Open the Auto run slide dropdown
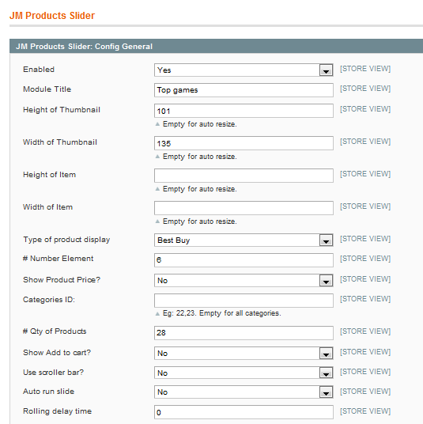The image size is (423, 424). tap(244, 392)
